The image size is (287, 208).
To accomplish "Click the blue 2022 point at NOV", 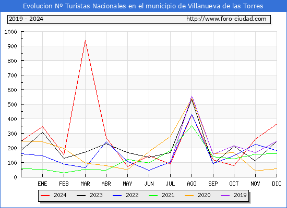I will [x=255, y=145].
